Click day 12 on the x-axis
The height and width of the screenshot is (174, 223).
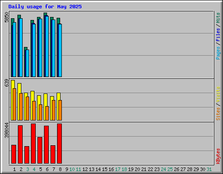coord(85,169)
